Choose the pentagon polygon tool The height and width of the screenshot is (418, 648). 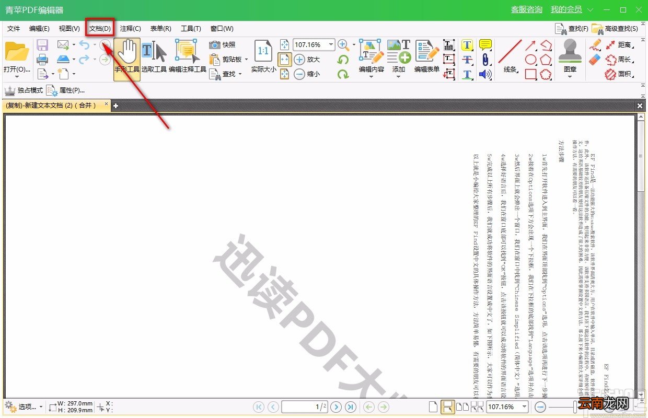[x=546, y=60]
